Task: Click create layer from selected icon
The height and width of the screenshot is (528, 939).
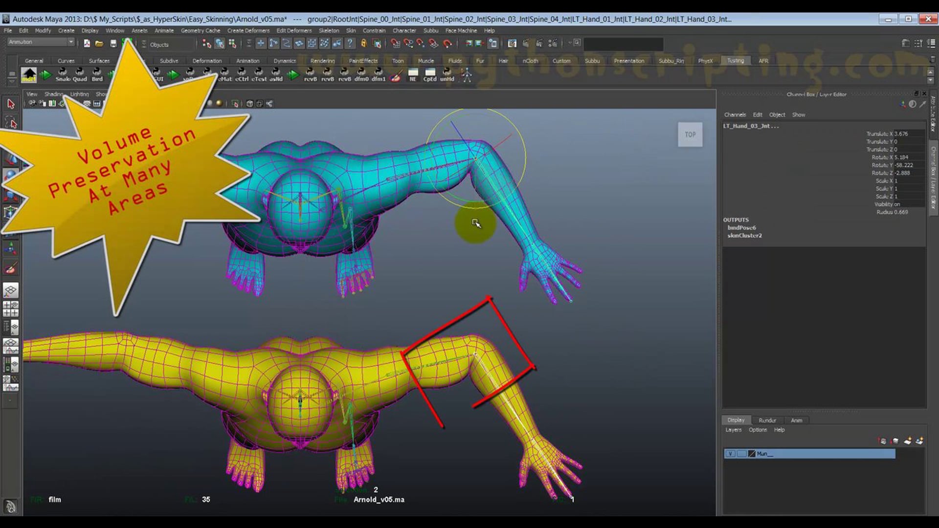Action: 919,441
